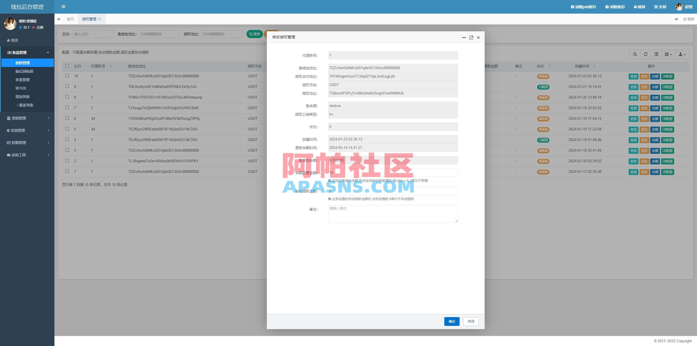This screenshot has width=697, height=346.
Task: Collapse the sidebar via hamburger icon
Action: [x=63, y=7]
